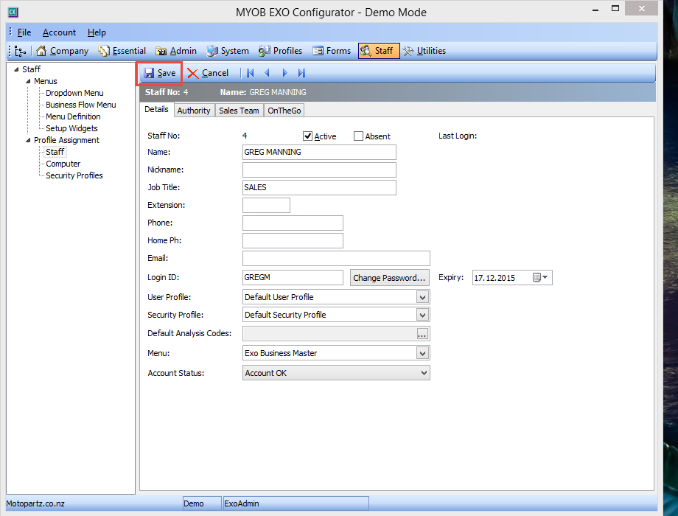Screen dimensions: 678x516
Task: Open the Account menu
Action: (x=59, y=32)
